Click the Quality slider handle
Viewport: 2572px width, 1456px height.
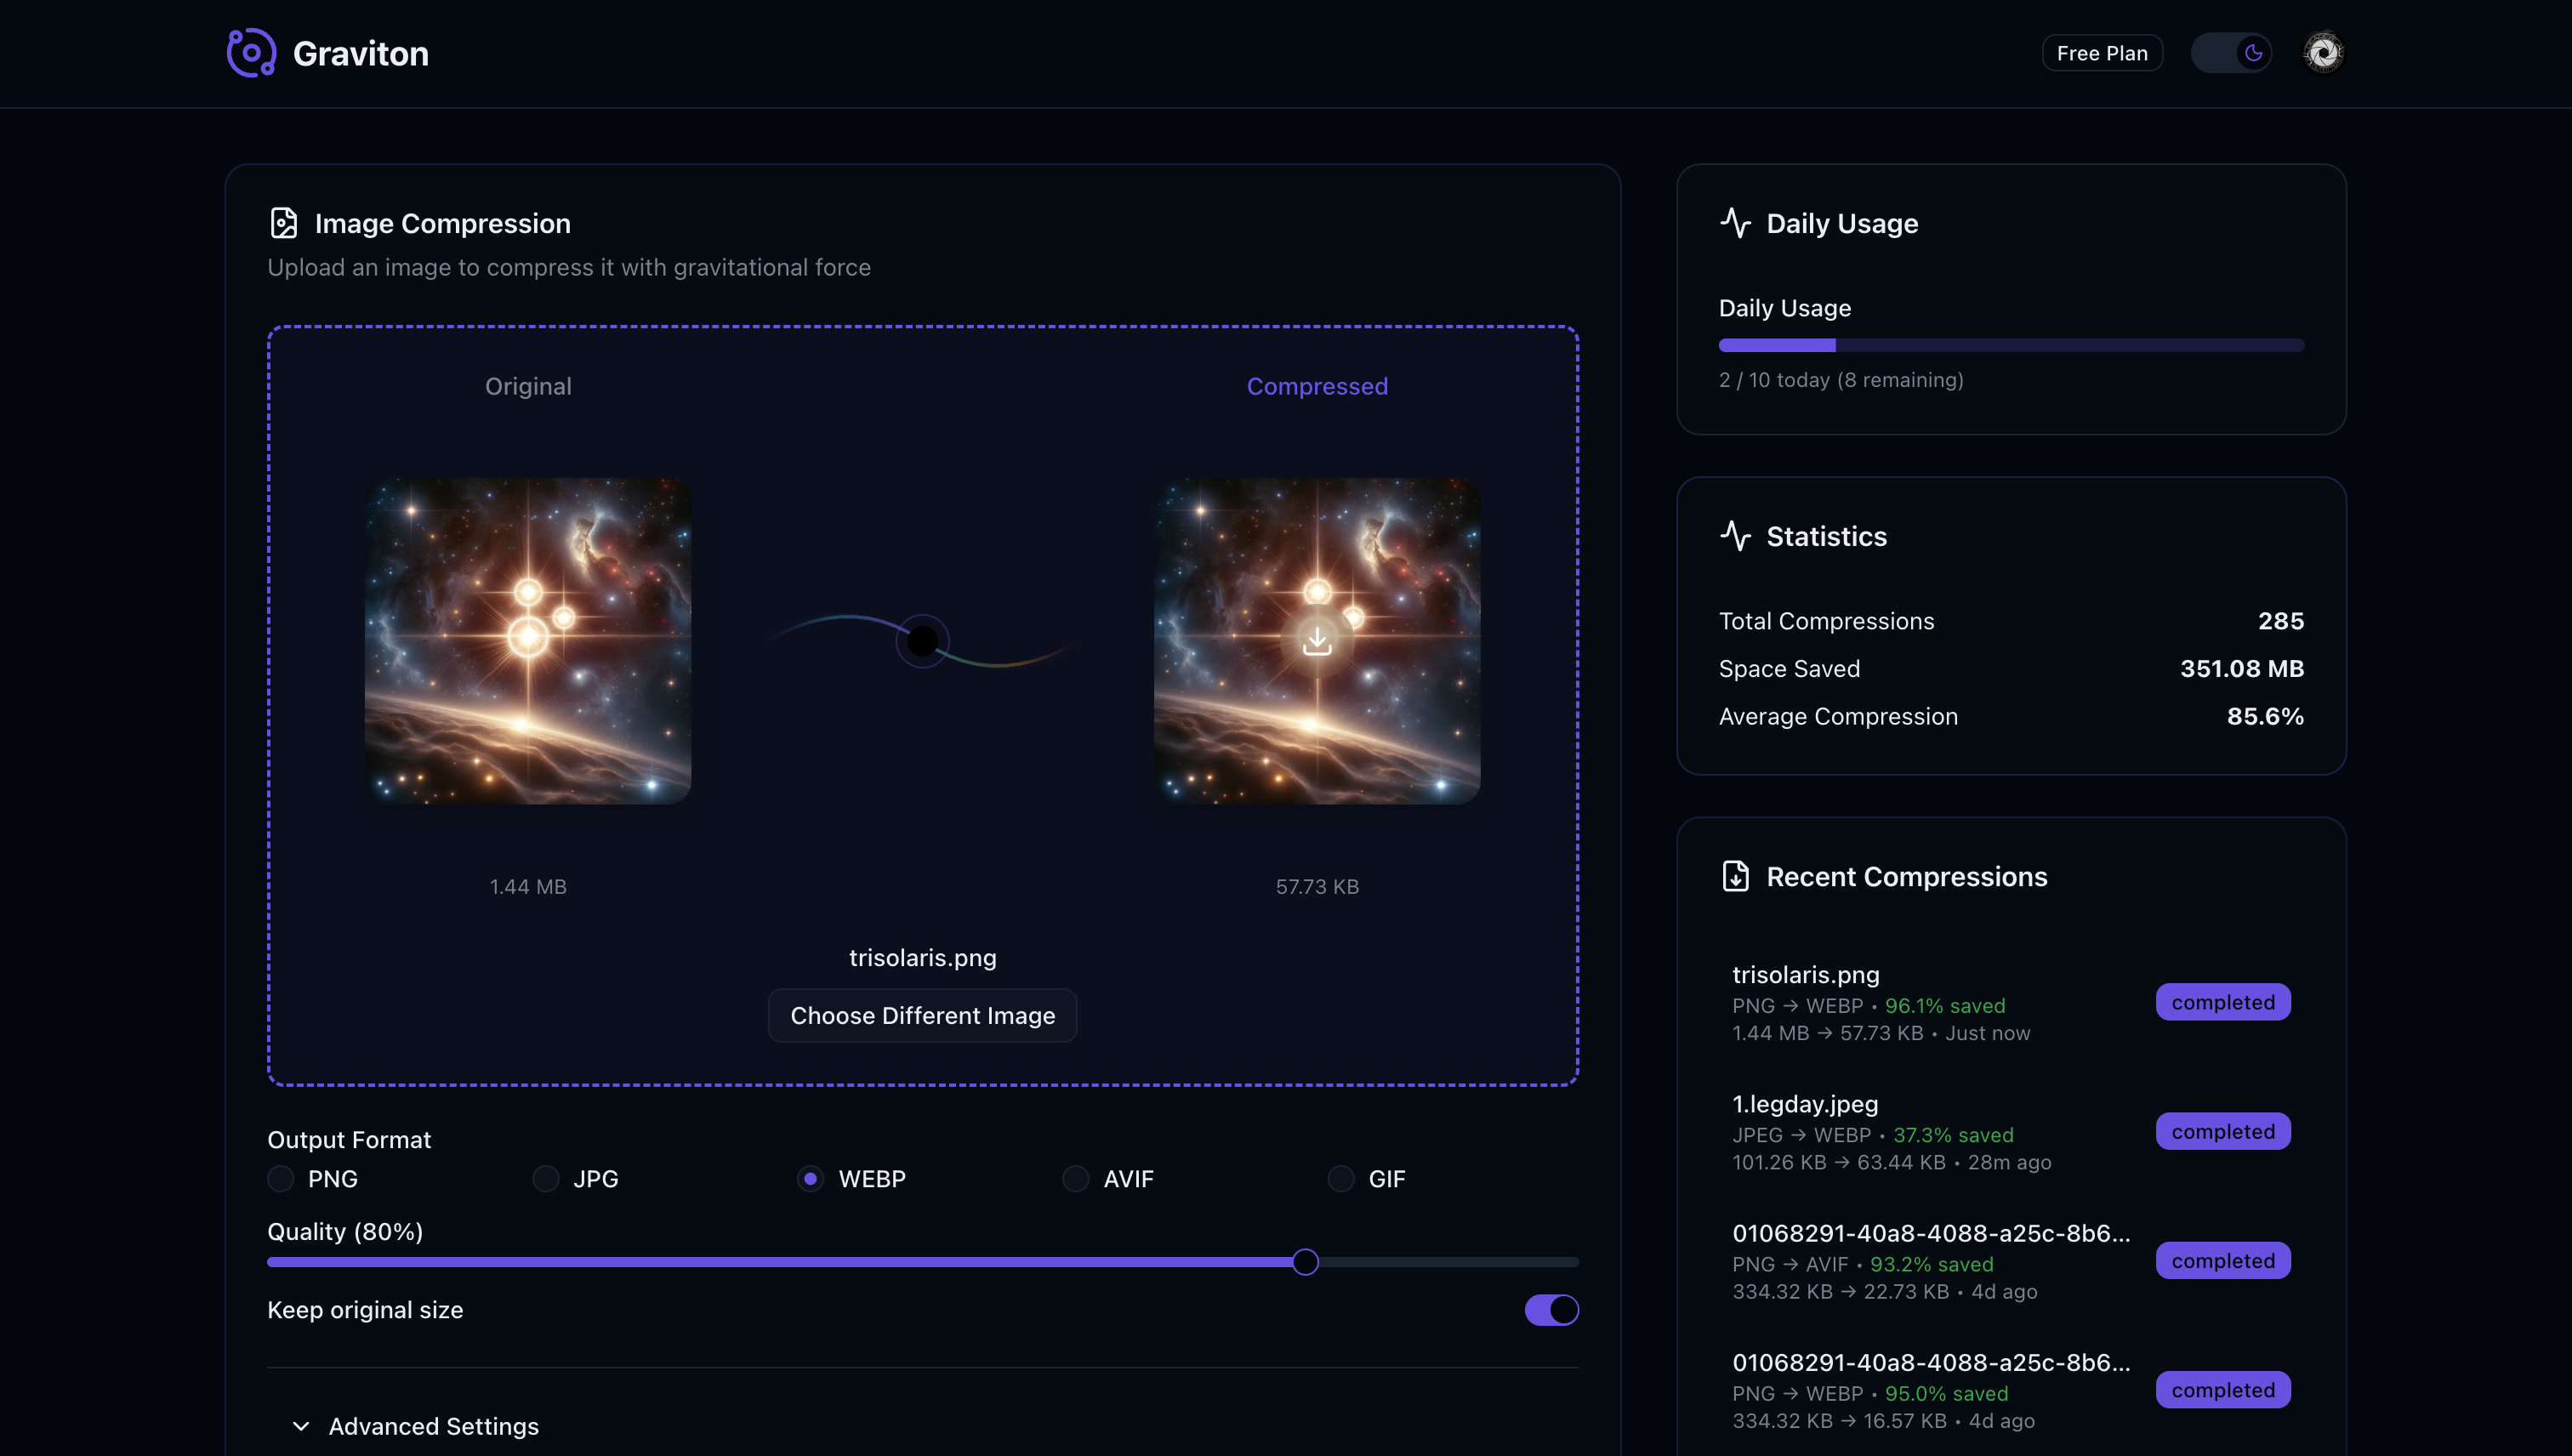pyautogui.click(x=1305, y=1262)
